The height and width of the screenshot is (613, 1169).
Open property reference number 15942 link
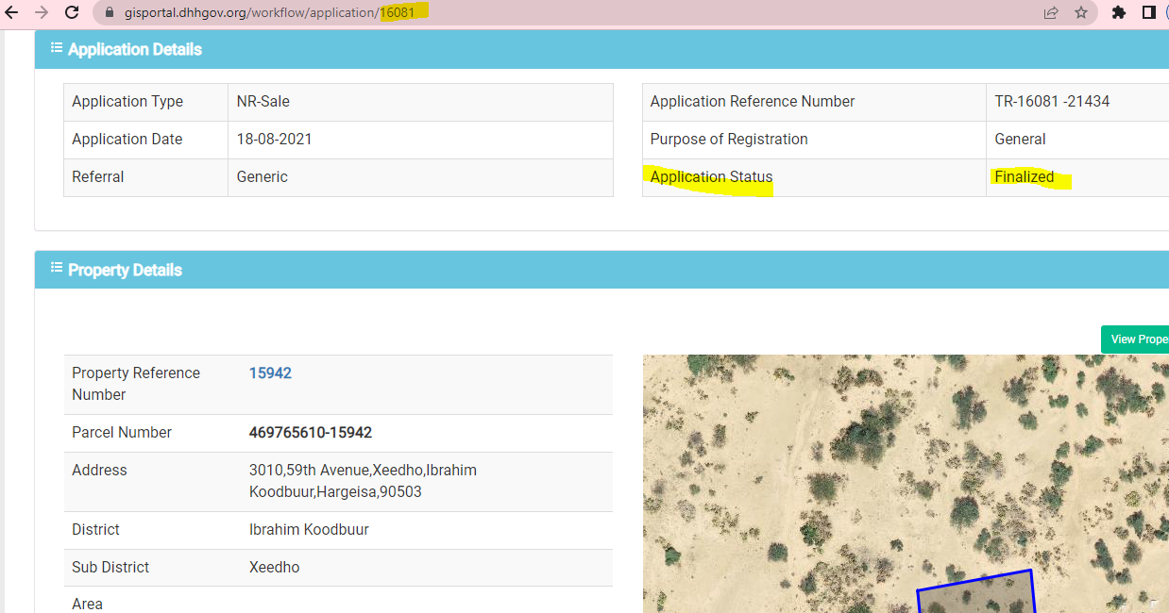point(270,373)
